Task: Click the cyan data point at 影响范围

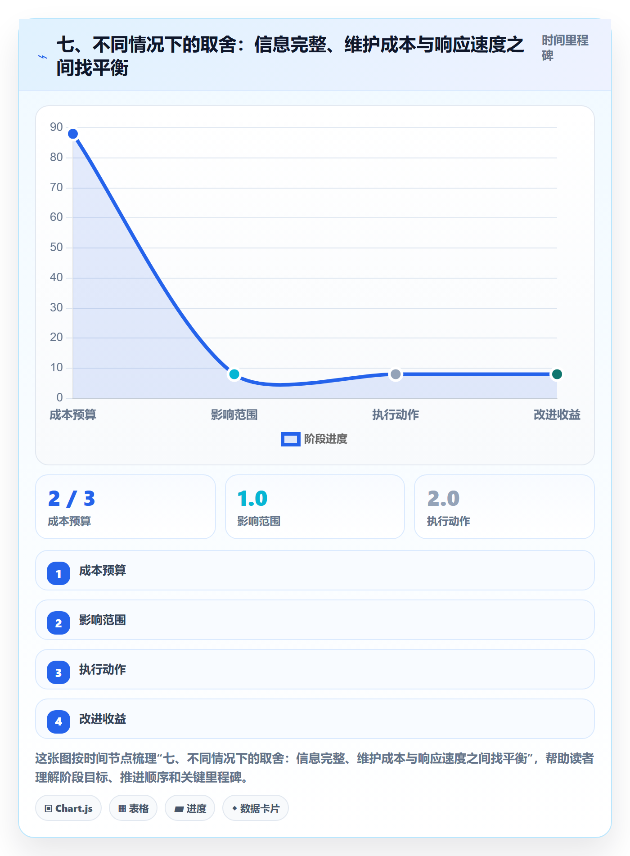Action: (x=234, y=374)
